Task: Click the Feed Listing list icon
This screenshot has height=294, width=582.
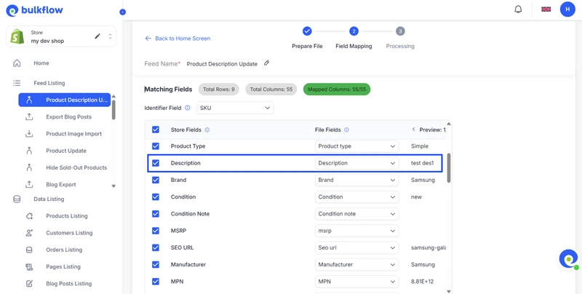Action: pos(17,83)
